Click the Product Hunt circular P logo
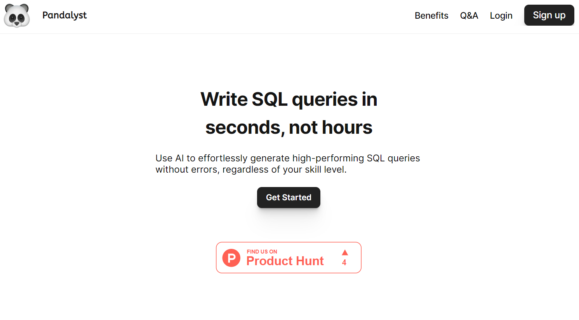The width and height of the screenshot is (579, 320). pyautogui.click(x=231, y=258)
